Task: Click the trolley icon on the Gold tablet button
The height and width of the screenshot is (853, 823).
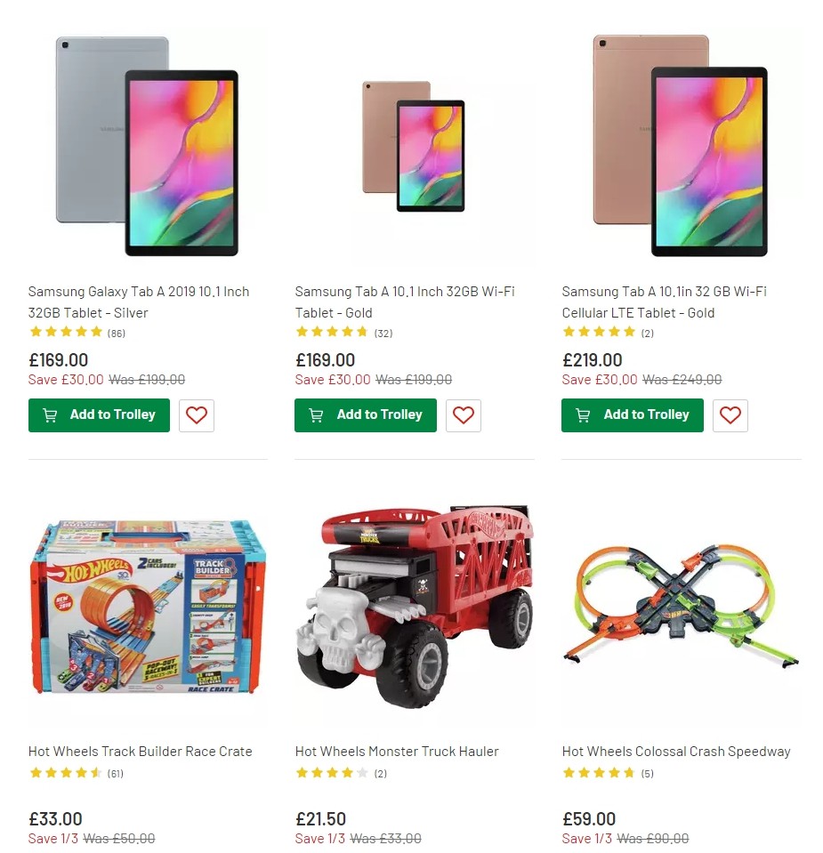Action: (317, 414)
